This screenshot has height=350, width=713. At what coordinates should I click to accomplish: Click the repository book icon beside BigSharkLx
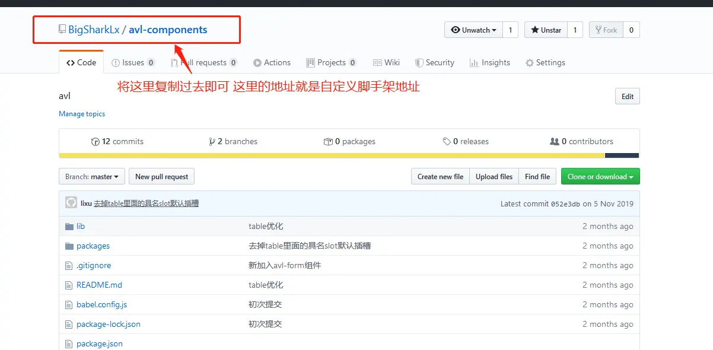pos(62,30)
